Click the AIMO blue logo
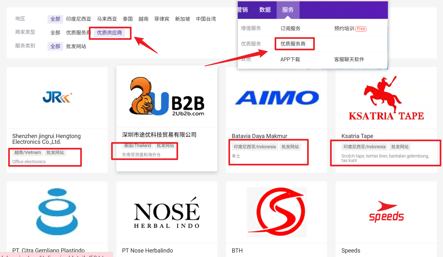Image resolution: width=443 pixels, height=257 pixels. pyautogui.click(x=277, y=98)
